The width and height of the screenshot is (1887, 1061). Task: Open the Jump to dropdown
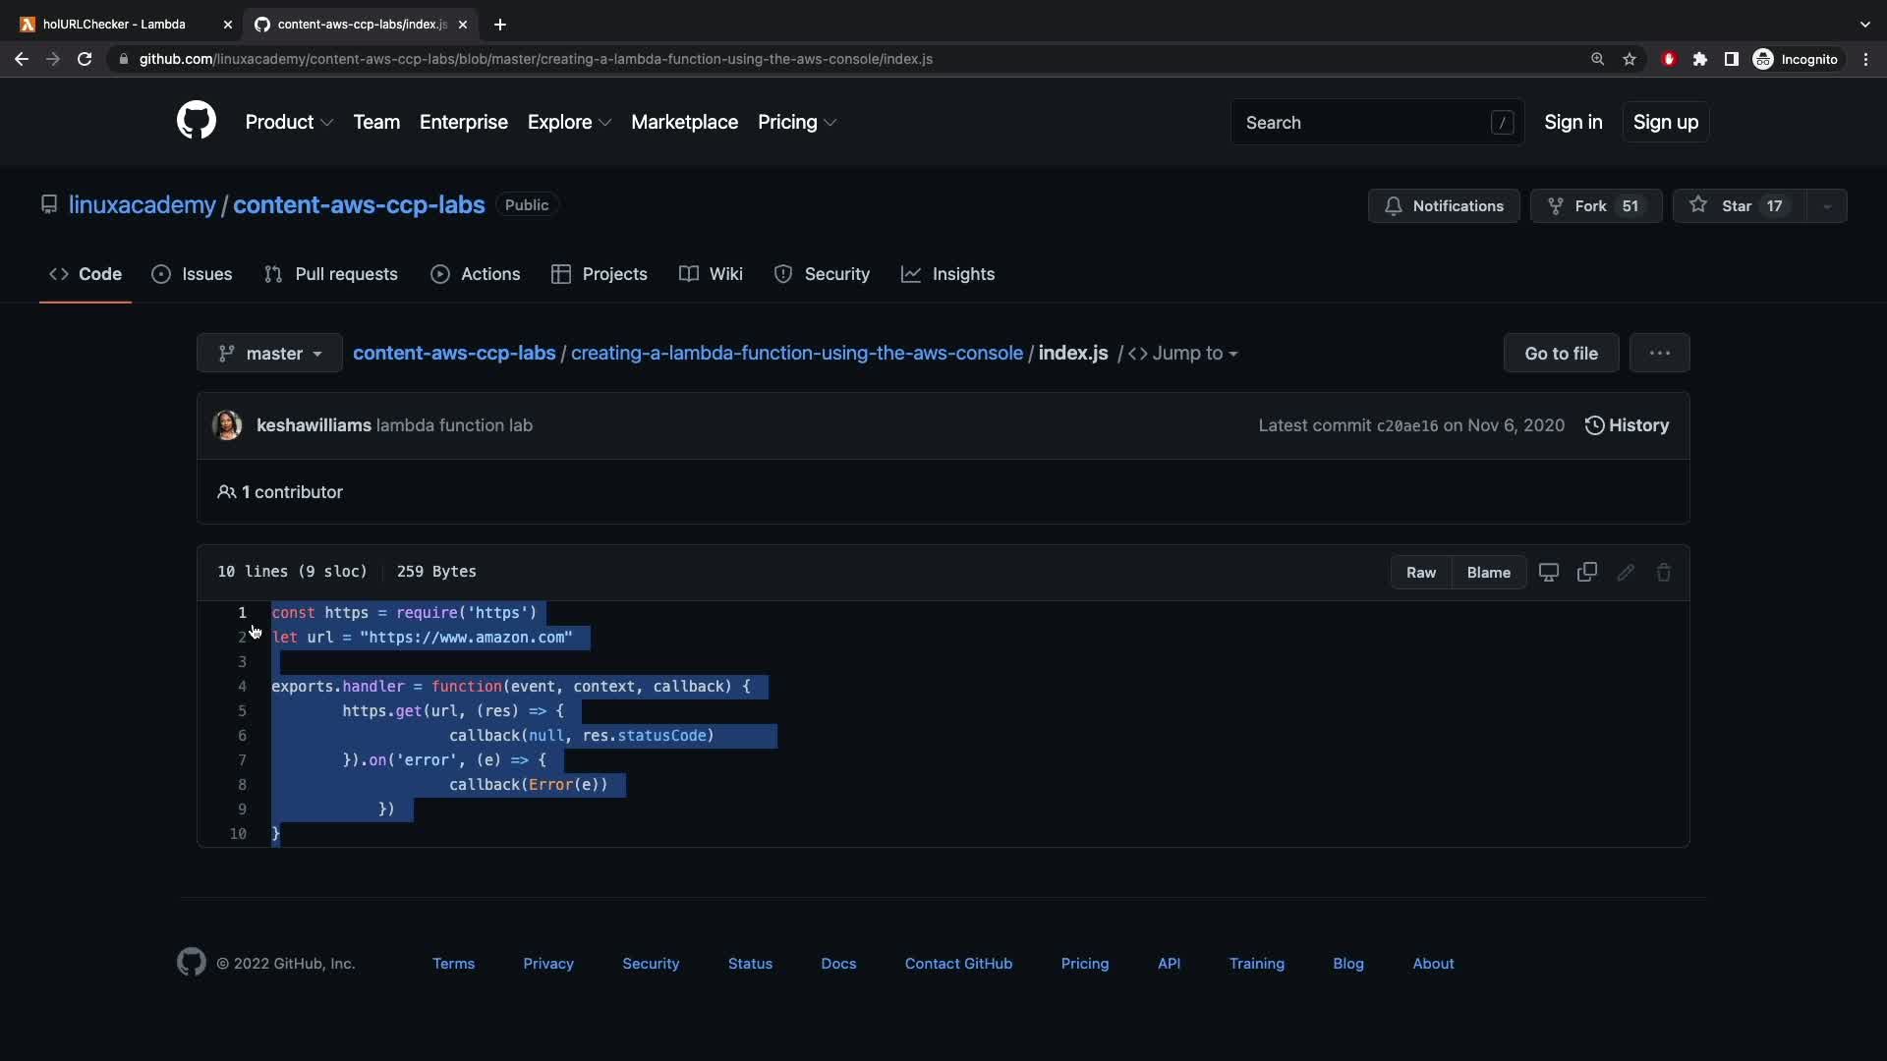pos(1184,354)
